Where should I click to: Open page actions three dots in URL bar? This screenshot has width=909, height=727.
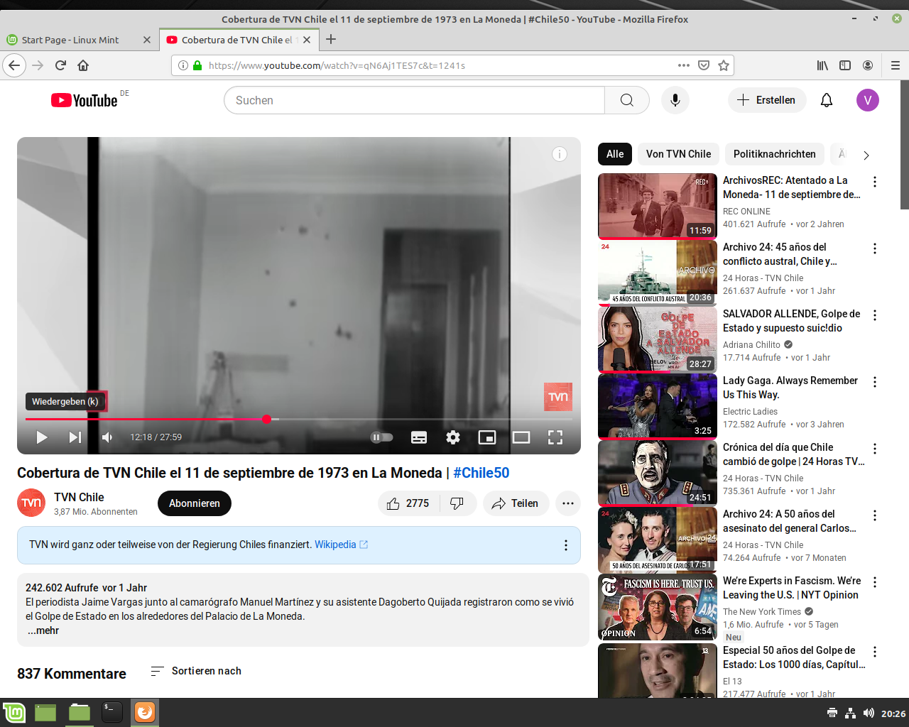tap(684, 65)
